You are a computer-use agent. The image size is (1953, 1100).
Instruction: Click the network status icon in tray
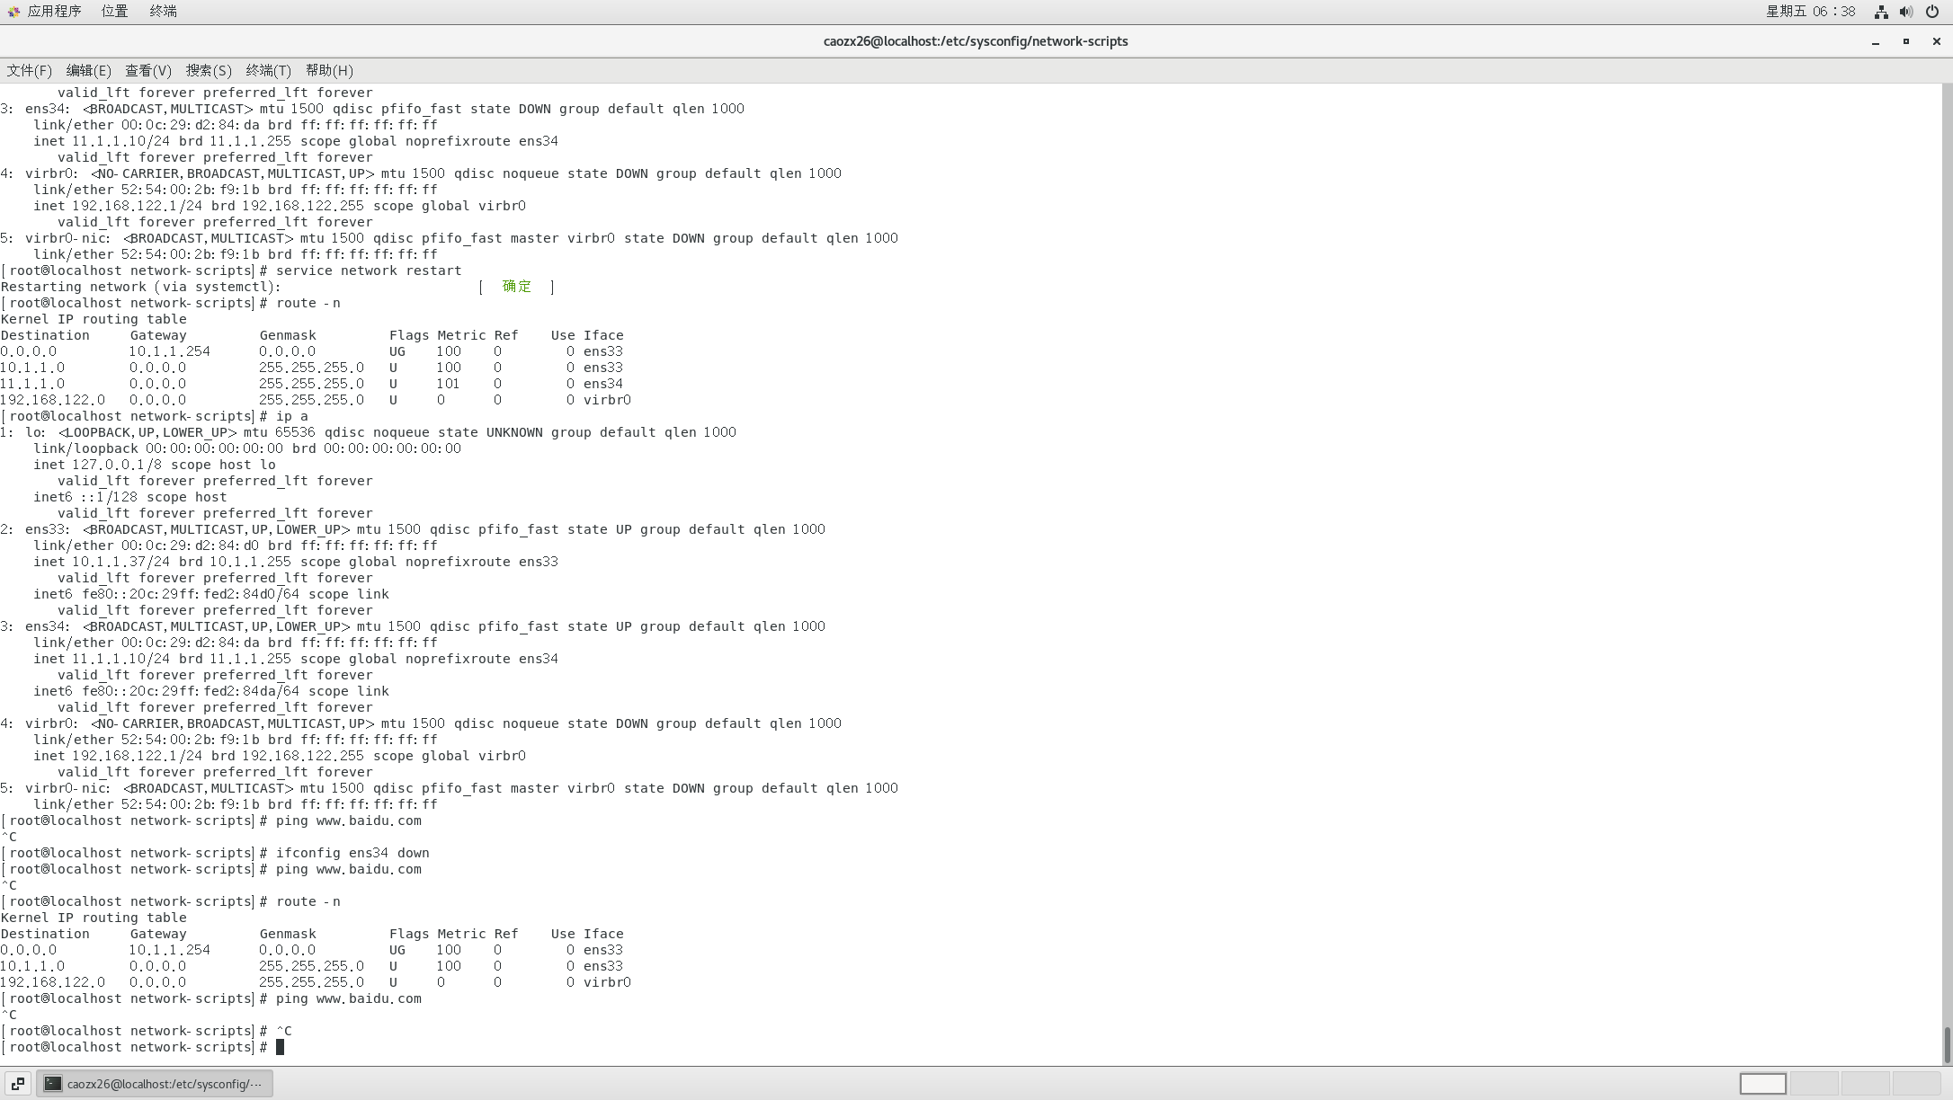[x=1880, y=12]
